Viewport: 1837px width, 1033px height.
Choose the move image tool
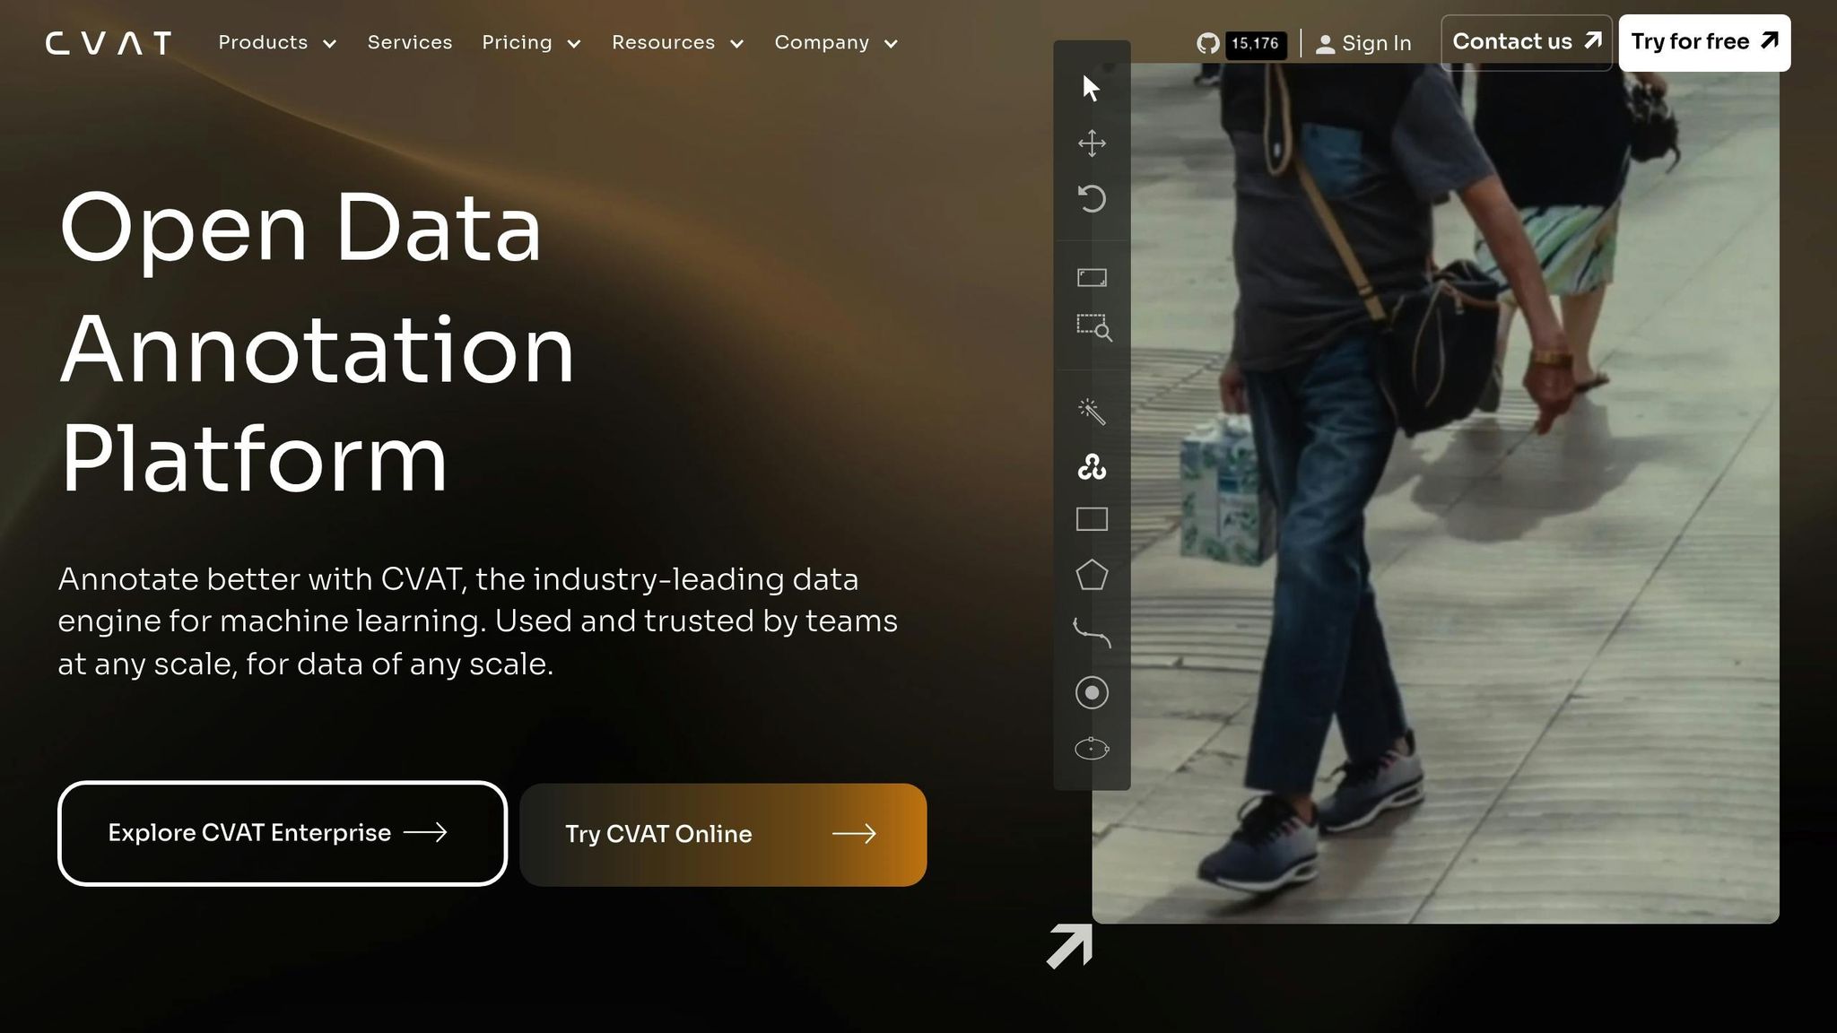1092,143
